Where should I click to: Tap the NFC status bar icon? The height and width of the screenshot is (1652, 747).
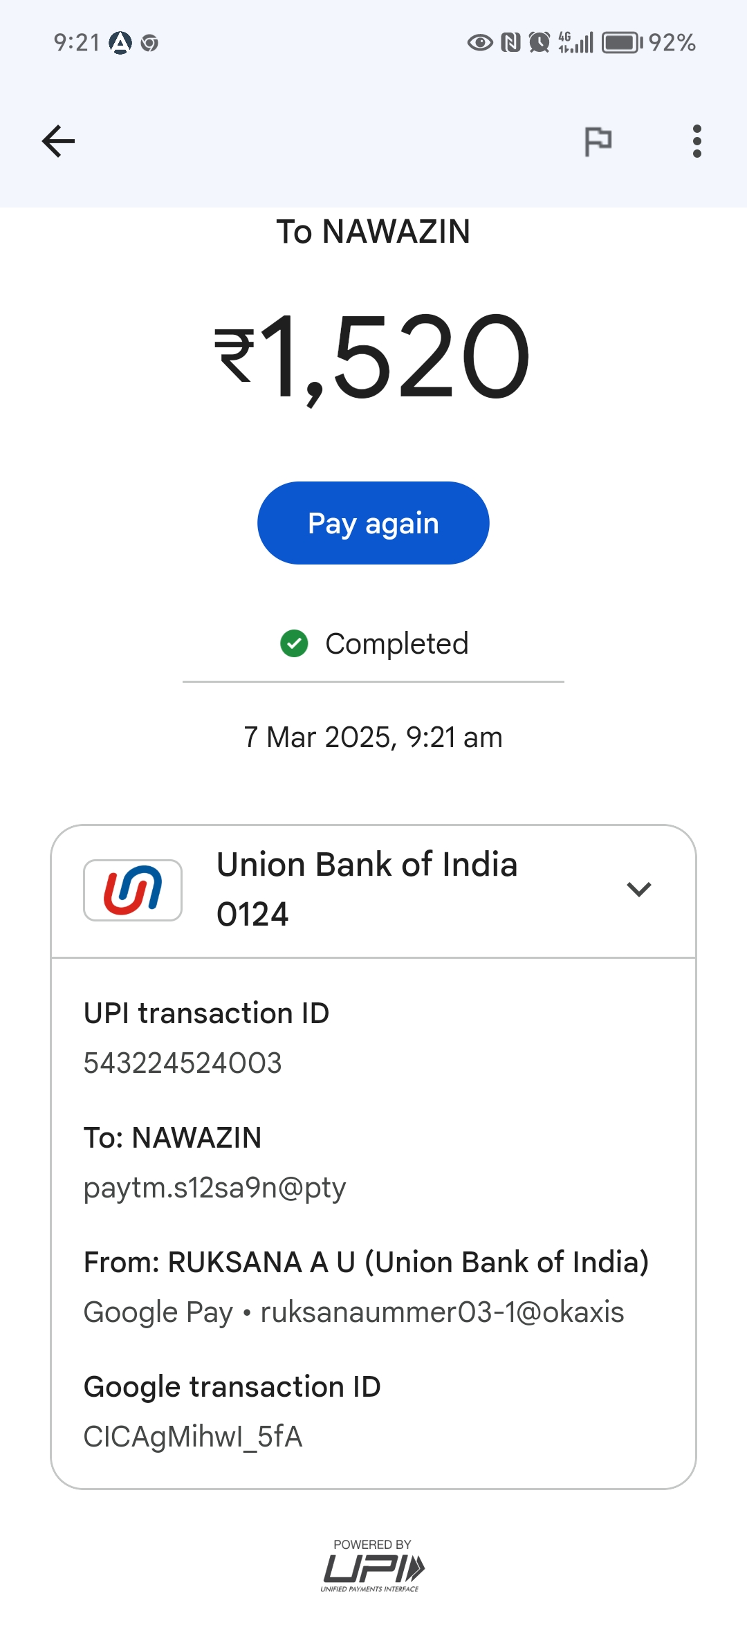(x=510, y=43)
